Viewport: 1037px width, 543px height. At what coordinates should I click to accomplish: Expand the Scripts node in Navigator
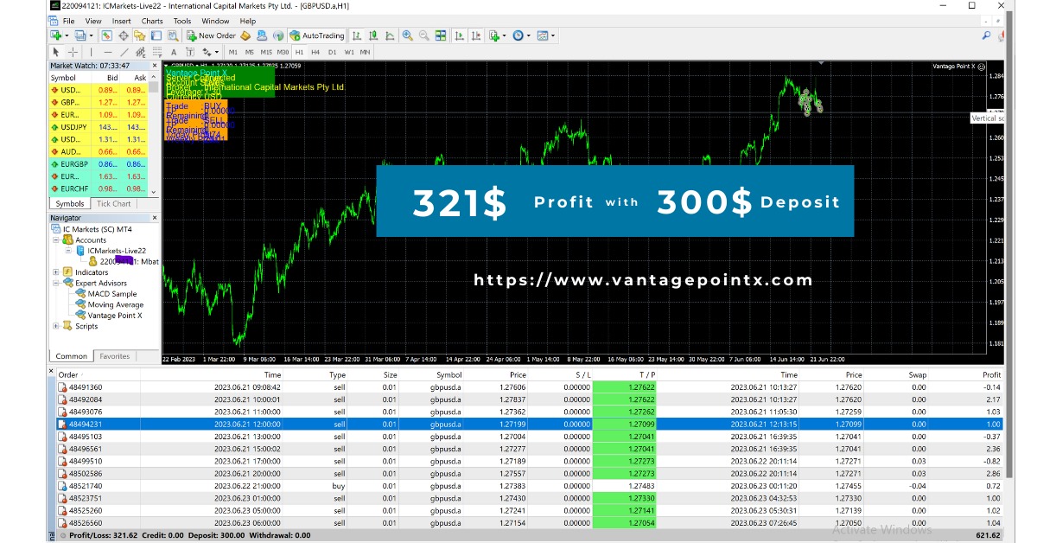pos(55,326)
